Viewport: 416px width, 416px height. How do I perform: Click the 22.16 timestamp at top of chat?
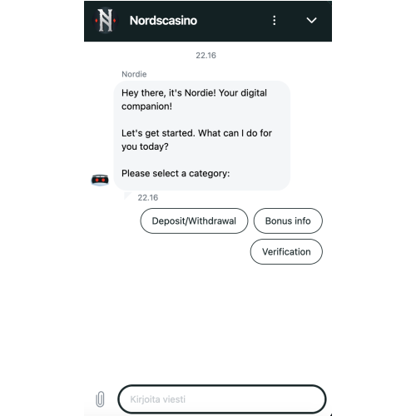click(206, 56)
